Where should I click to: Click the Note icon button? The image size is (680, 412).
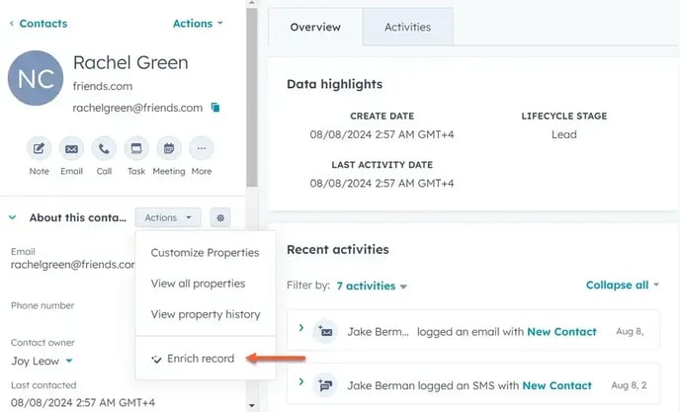pyautogui.click(x=39, y=149)
